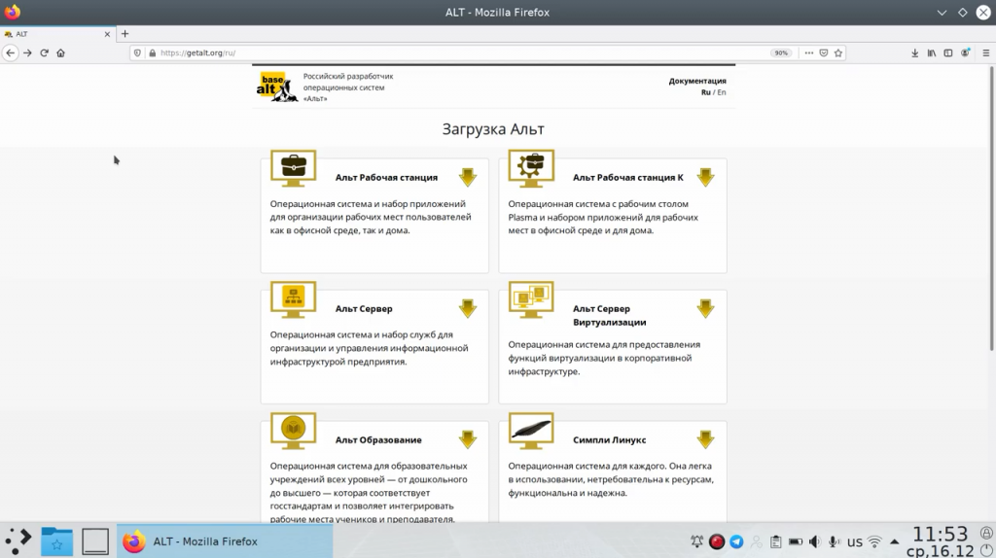The height and width of the screenshot is (558, 996).
Task: Click the Симпли Линукс feather icon
Action: coord(531,431)
